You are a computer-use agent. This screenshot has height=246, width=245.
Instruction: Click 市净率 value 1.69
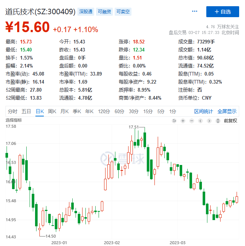point(83,82)
